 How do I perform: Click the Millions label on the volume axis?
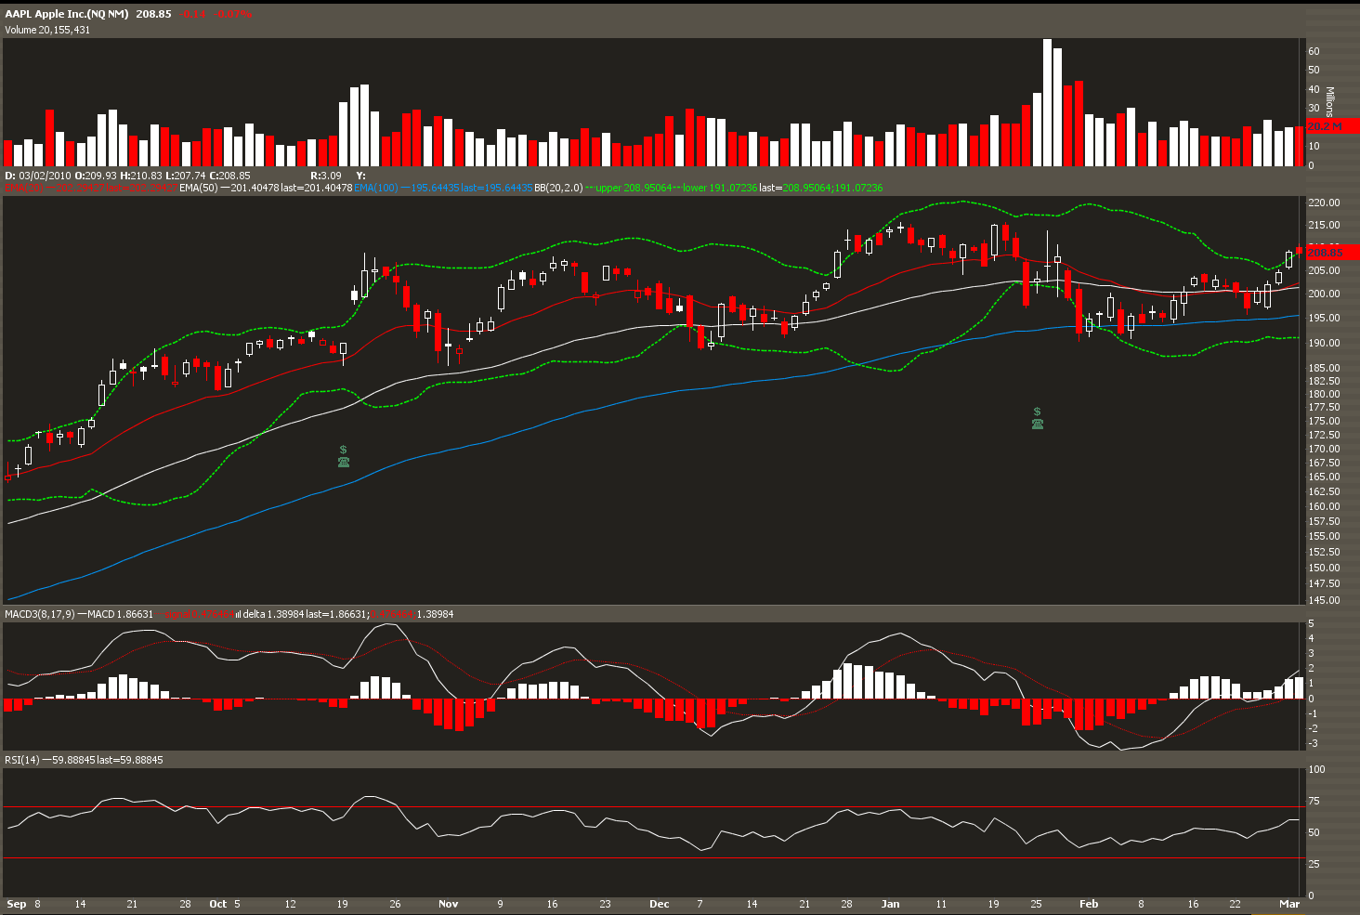1330,102
